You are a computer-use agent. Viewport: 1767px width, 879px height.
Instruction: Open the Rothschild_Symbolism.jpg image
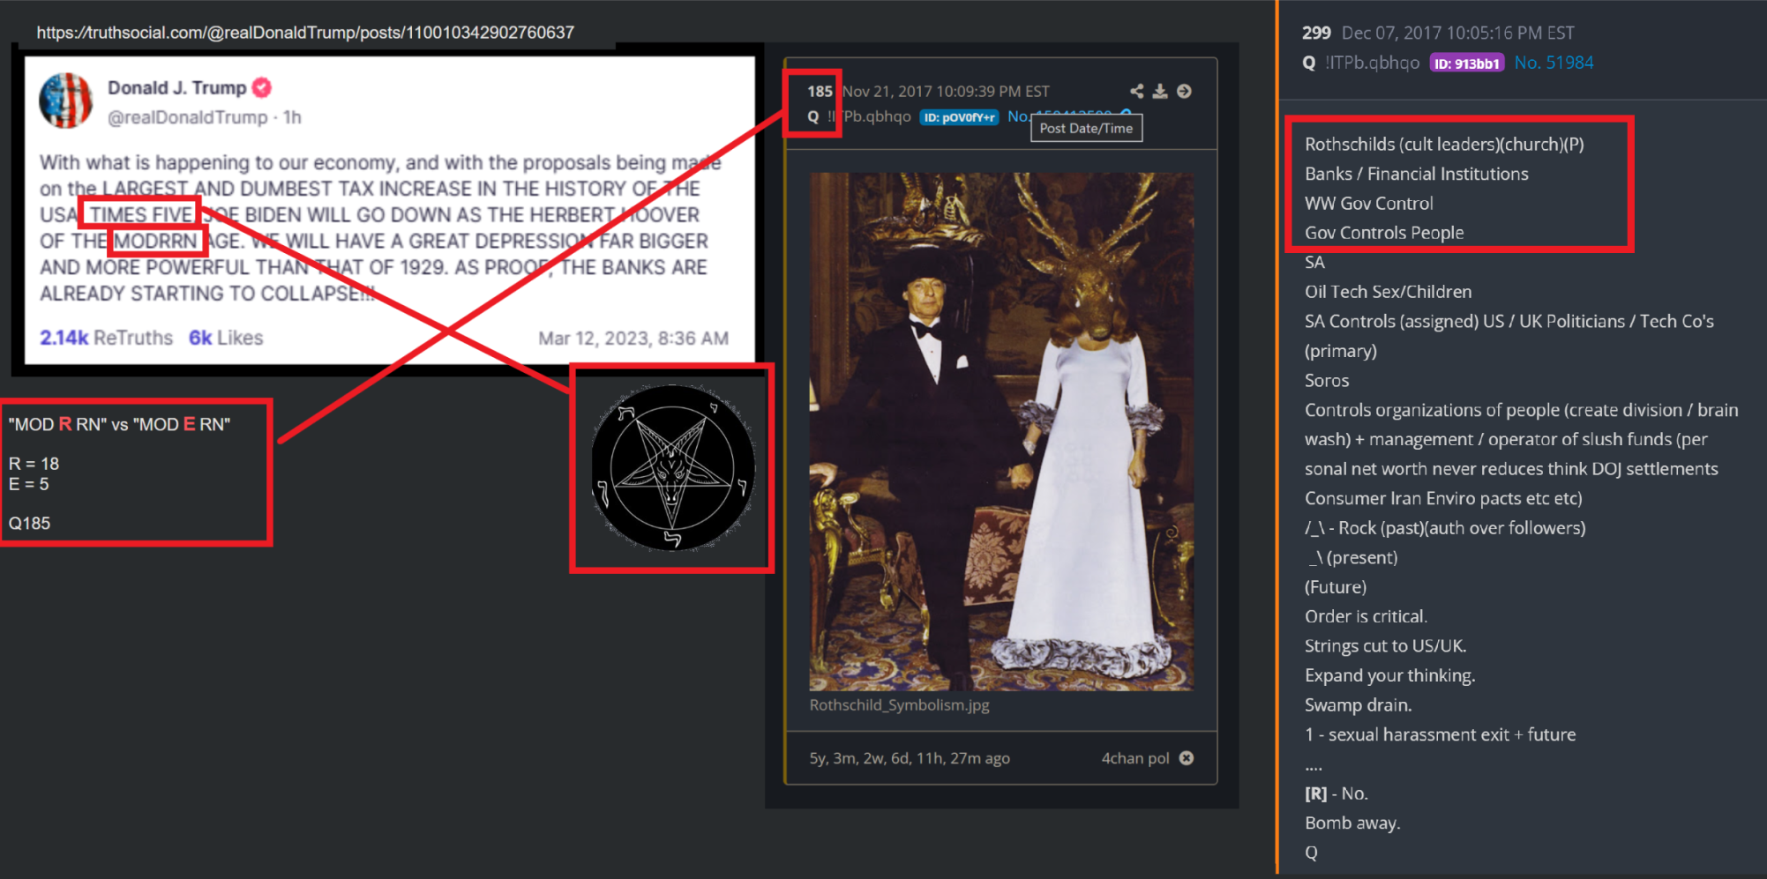click(1001, 431)
